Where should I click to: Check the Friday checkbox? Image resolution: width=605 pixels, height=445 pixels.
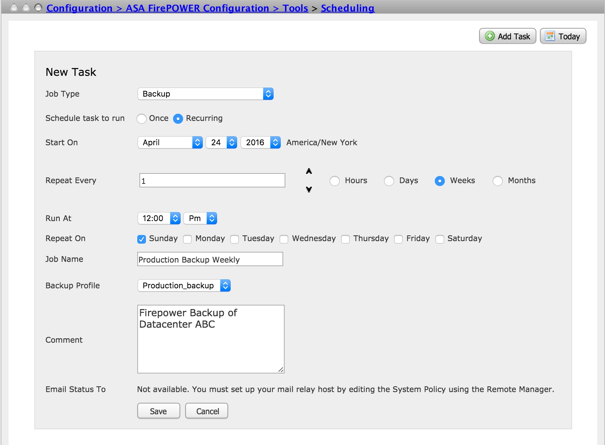pos(398,239)
